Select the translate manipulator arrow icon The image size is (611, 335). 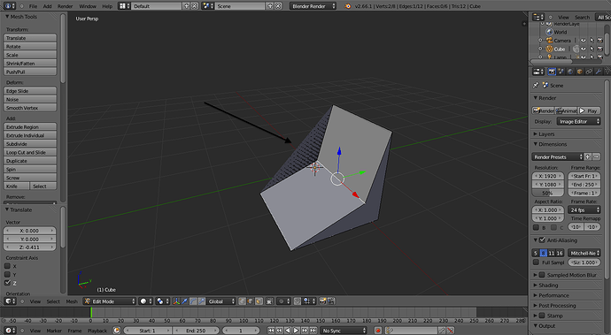(x=185, y=301)
